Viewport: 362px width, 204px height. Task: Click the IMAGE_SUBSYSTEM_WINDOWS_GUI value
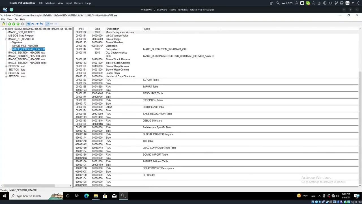pyautogui.click(x=165, y=49)
